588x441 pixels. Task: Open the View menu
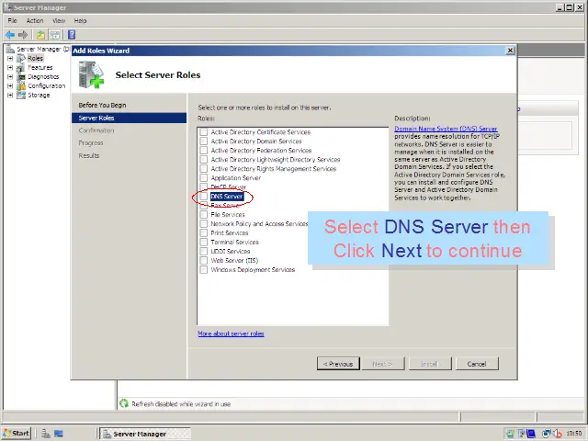(x=59, y=20)
